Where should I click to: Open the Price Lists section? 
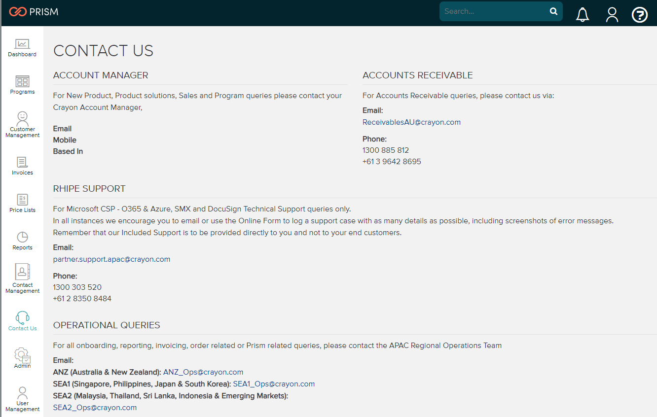click(22, 202)
